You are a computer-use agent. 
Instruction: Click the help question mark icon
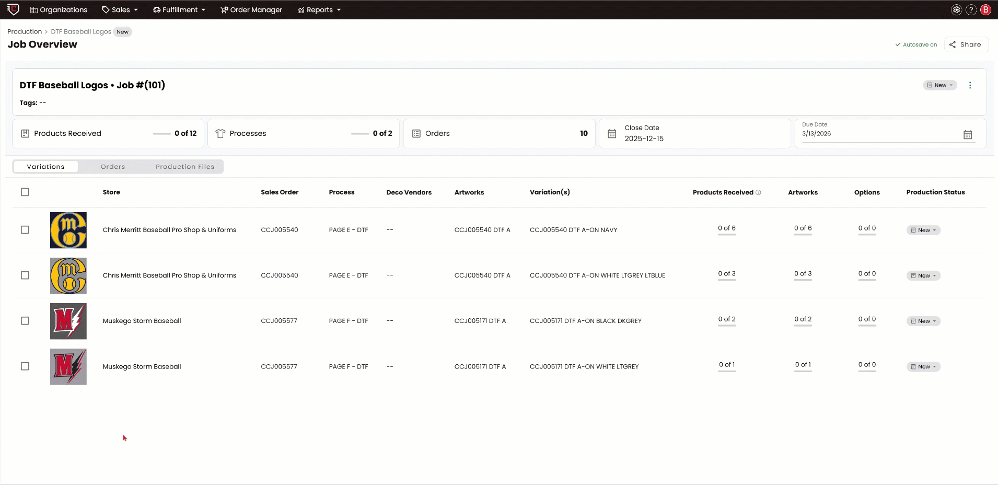click(x=970, y=9)
